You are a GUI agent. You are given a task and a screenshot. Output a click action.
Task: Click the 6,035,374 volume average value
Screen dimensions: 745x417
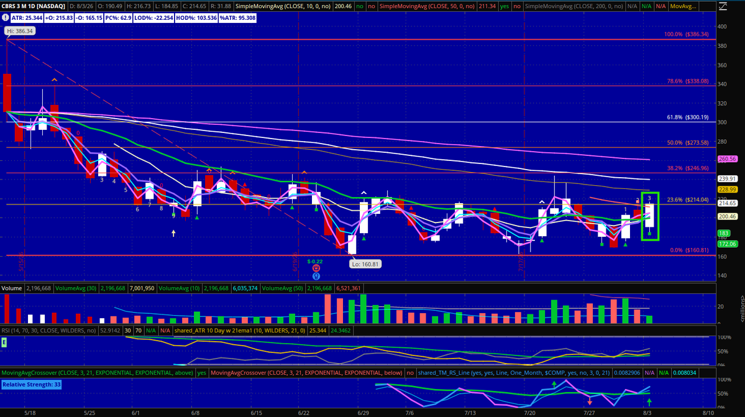[x=245, y=288]
